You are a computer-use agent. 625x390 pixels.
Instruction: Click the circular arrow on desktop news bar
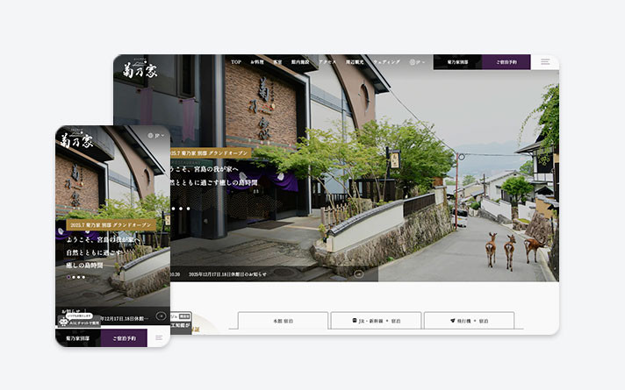358,273
